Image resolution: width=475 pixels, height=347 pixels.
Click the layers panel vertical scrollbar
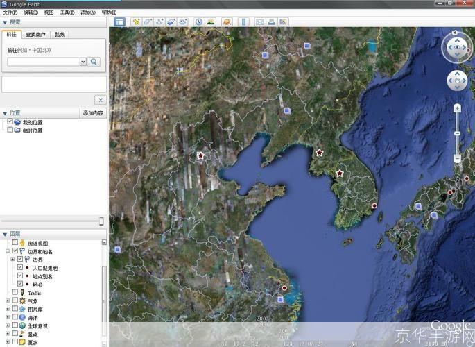click(x=104, y=292)
